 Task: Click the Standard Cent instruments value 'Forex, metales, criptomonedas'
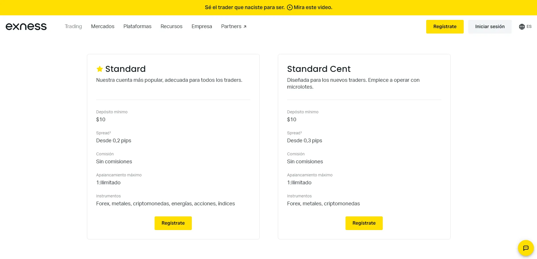[x=323, y=204]
